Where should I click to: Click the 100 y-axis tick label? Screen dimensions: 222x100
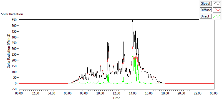(15, 72)
